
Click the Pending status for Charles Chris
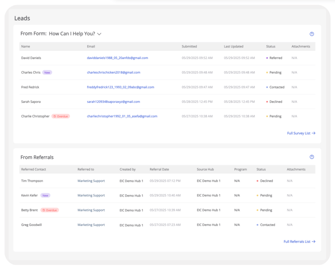(x=273, y=72)
